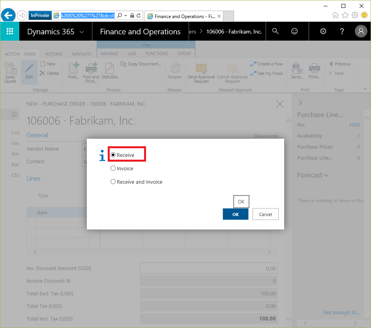The height and width of the screenshot is (328, 371).
Task: Close the Finance and Operations browser tab
Action: (219, 16)
